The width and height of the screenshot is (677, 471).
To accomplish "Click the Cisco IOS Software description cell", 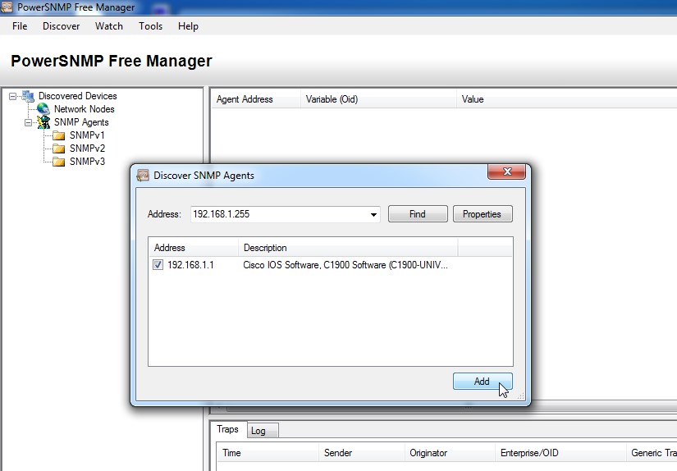I will pos(345,265).
